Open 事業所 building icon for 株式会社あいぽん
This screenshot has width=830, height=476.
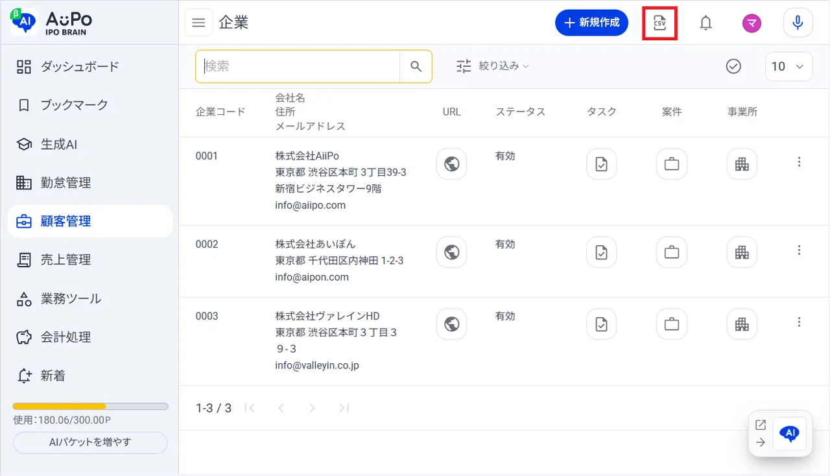click(x=742, y=252)
